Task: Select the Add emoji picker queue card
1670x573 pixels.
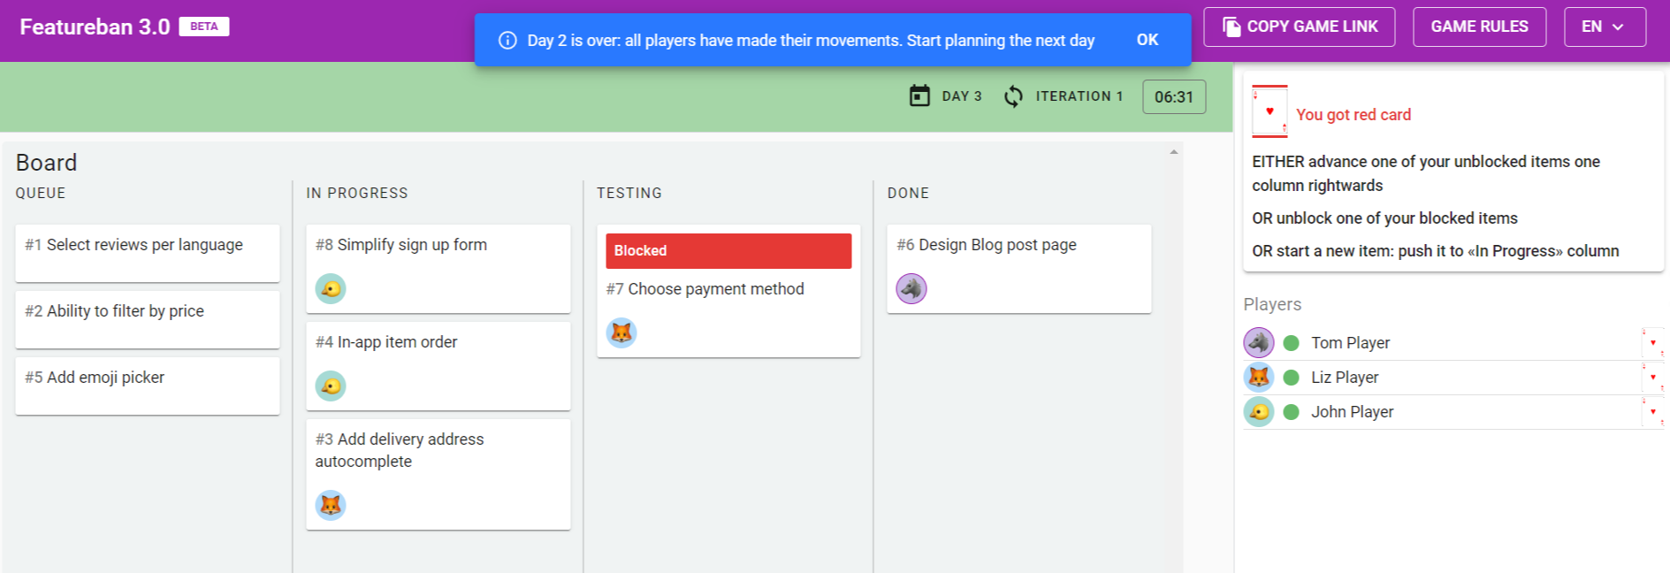Action: click(148, 386)
